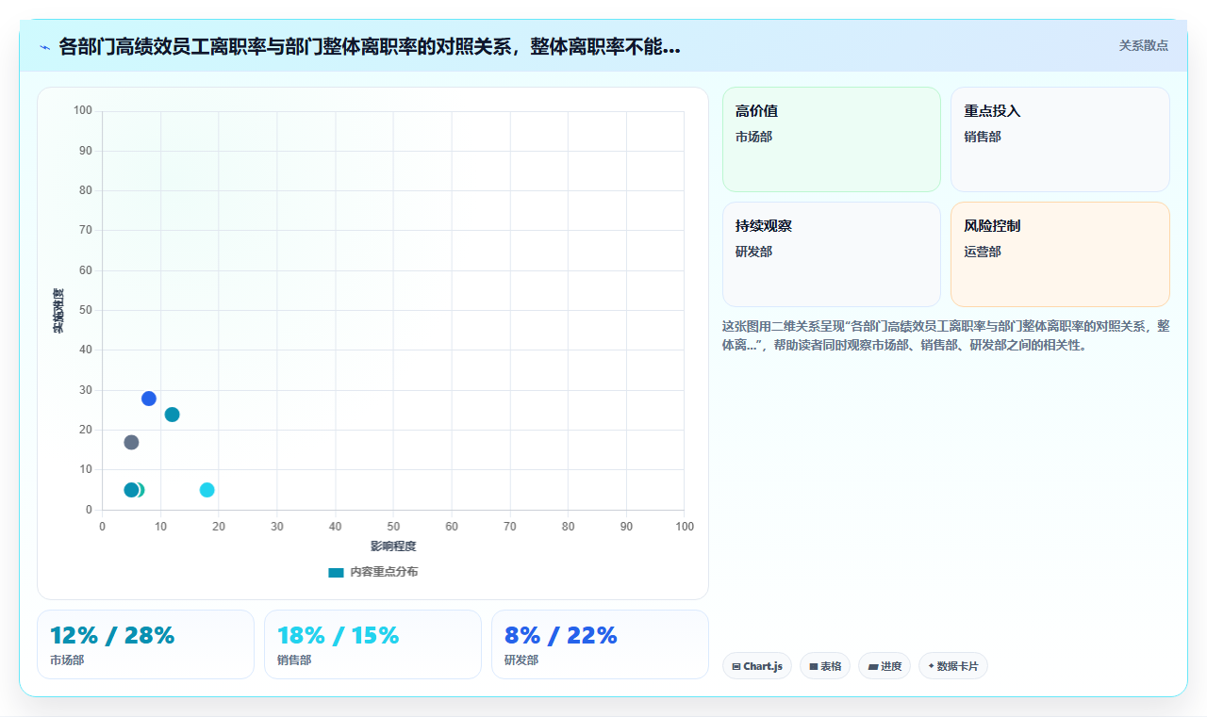Screen dimensions: 1207x717
Task: Select the gray scatter point near 17
Action: tap(131, 442)
